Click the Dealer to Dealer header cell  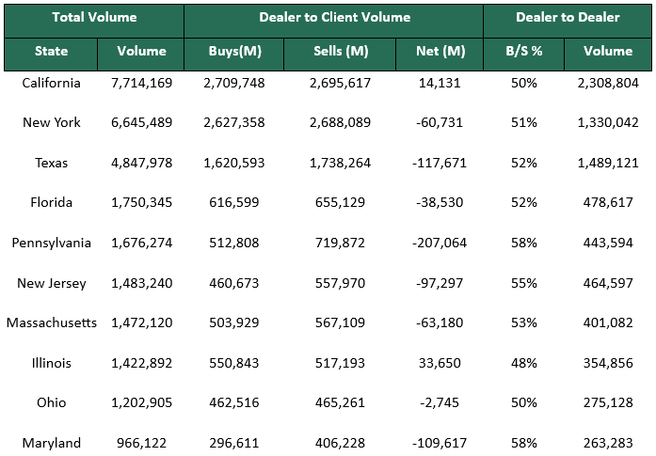click(x=568, y=18)
